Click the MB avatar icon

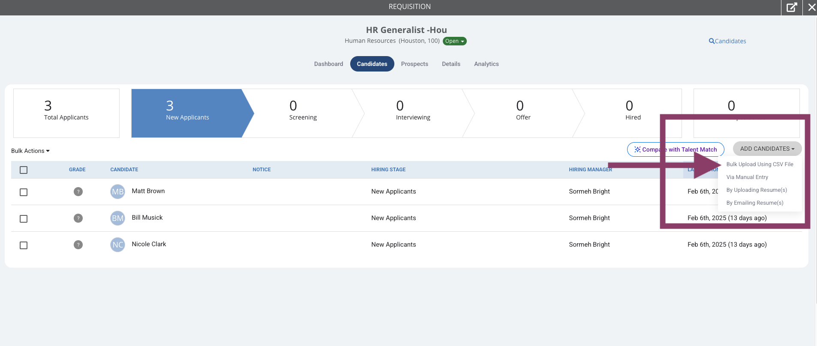coord(117,191)
